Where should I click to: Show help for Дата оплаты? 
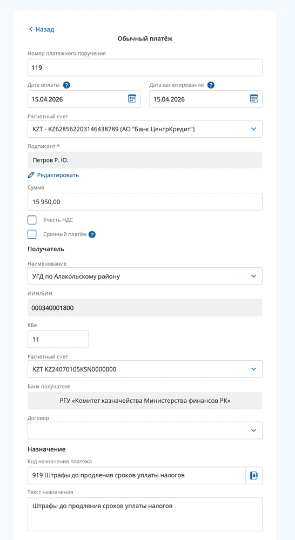(67, 85)
